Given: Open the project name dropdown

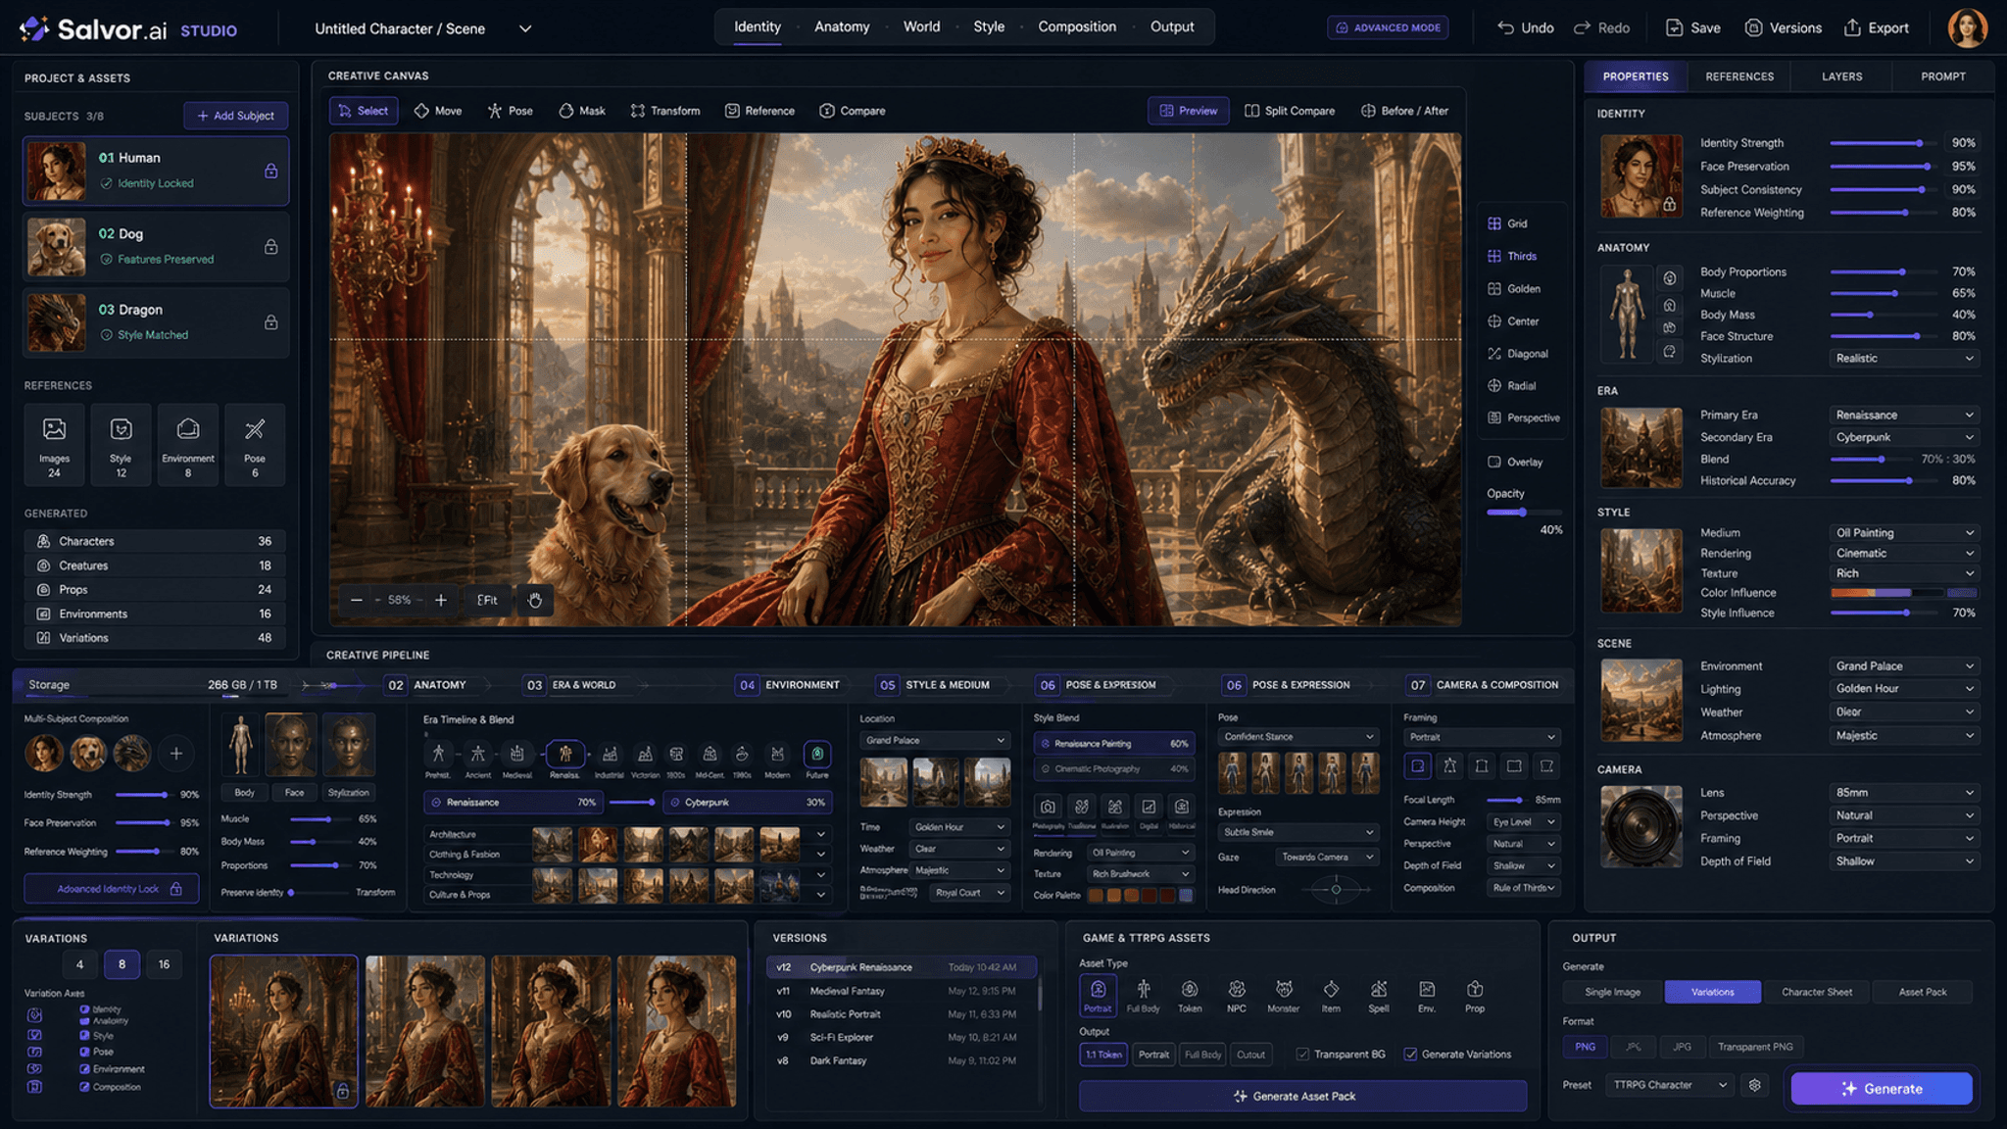Looking at the screenshot, I should [525, 28].
